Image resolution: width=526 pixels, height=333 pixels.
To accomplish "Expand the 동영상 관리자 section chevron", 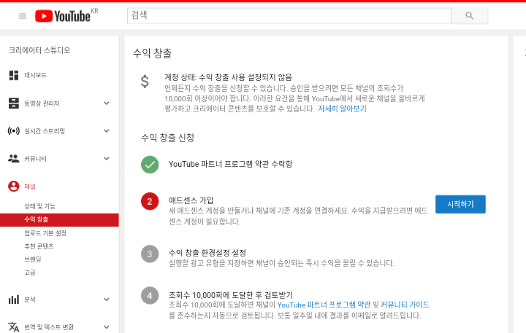I will click(107, 103).
